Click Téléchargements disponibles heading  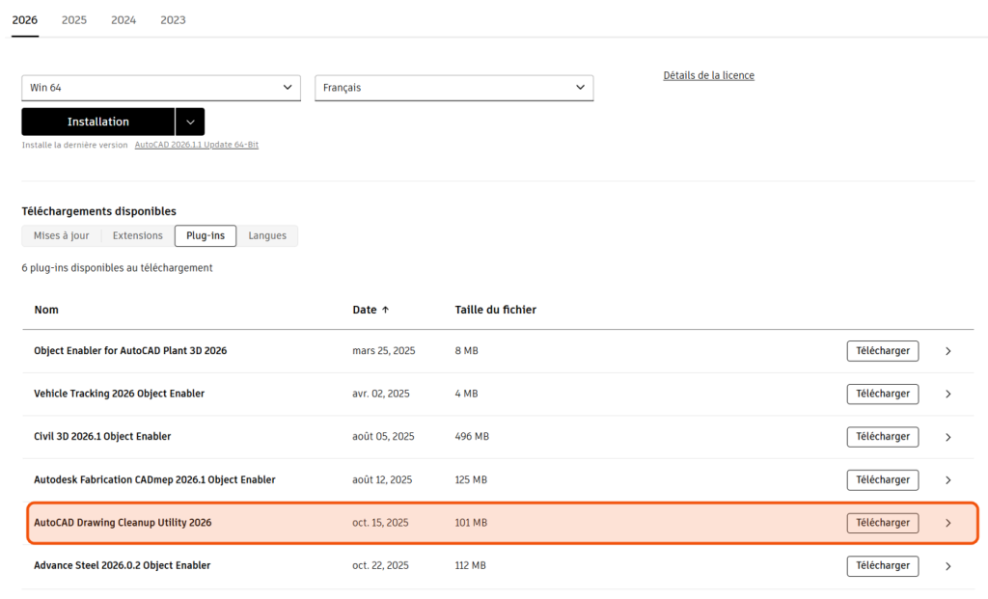(99, 211)
